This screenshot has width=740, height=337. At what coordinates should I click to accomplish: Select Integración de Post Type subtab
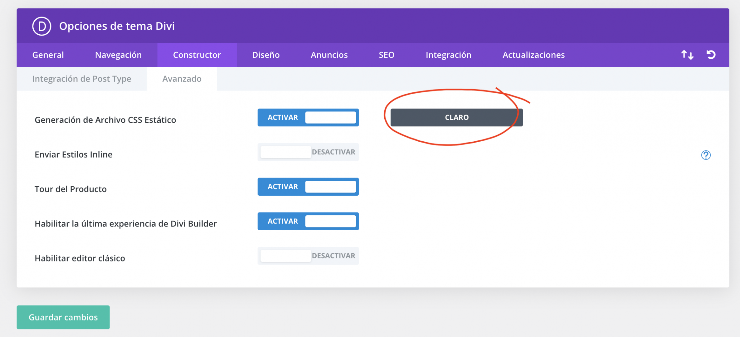pyautogui.click(x=82, y=79)
